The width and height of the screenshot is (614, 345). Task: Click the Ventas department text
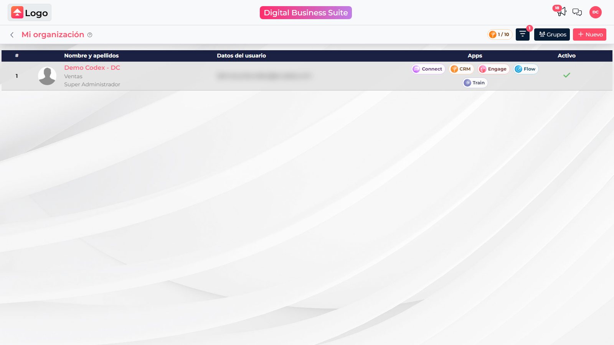coord(73,76)
